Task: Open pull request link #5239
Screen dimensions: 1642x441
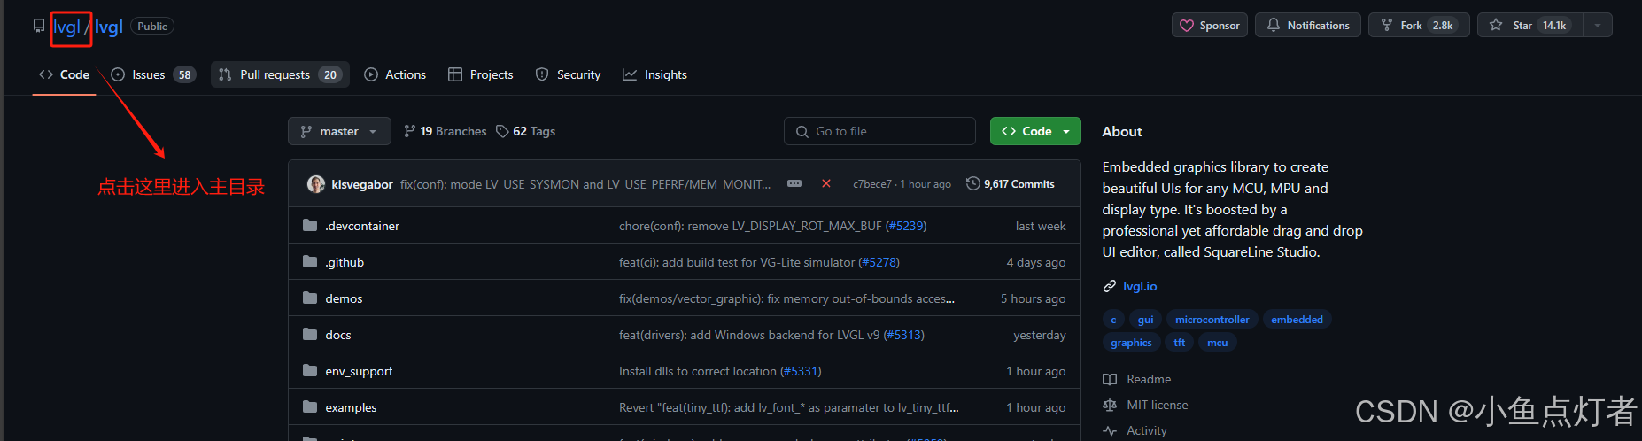Action: click(x=905, y=226)
